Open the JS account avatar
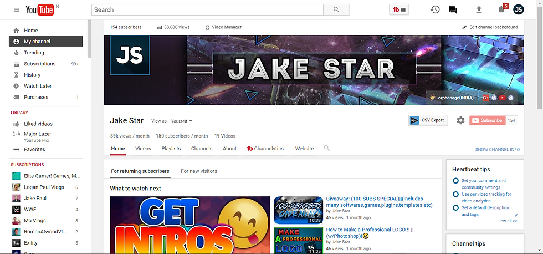 (x=519, y=9)
